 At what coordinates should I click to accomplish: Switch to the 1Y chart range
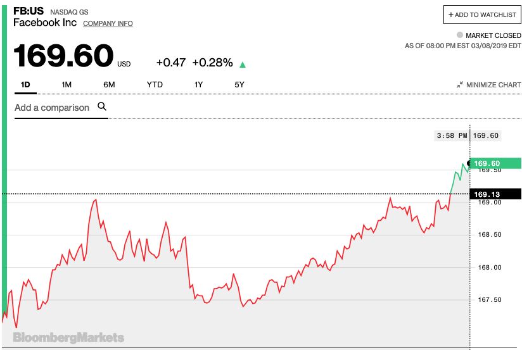click(199, 84)
